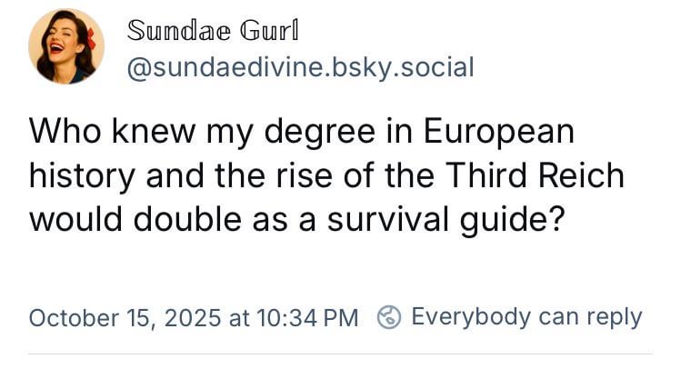Click the word 'degree' in the post
This screenshot has width=681, height=369.
point(318,132)
